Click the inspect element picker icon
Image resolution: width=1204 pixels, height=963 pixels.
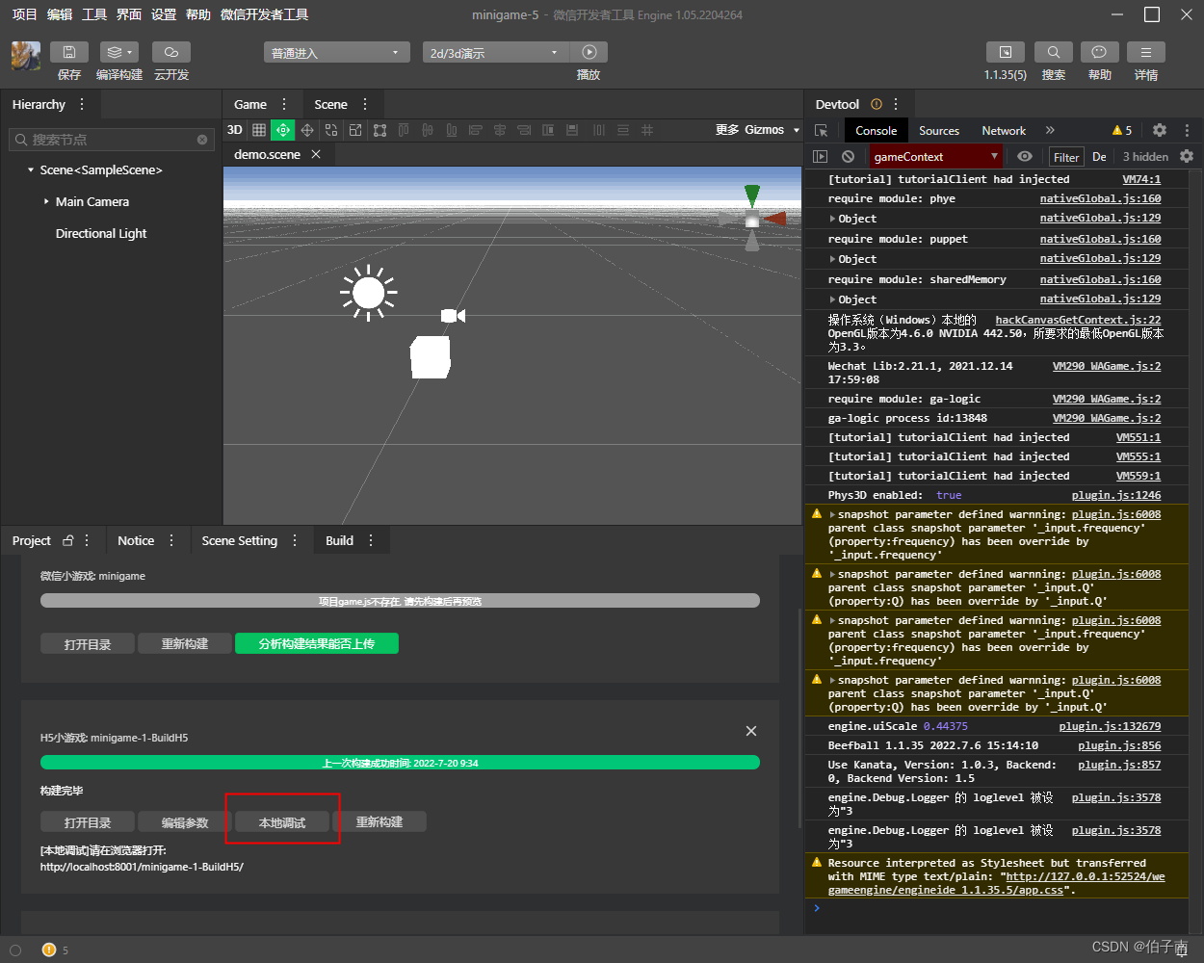(822, 131)
